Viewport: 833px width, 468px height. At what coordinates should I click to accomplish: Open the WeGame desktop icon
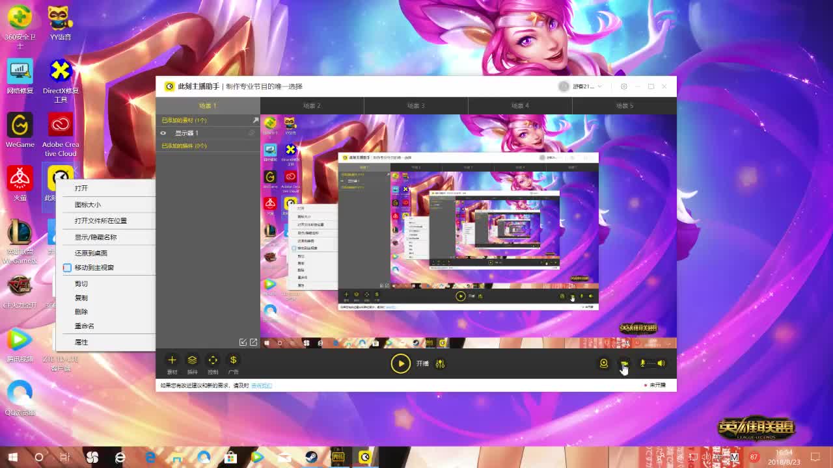click(20, 131)
